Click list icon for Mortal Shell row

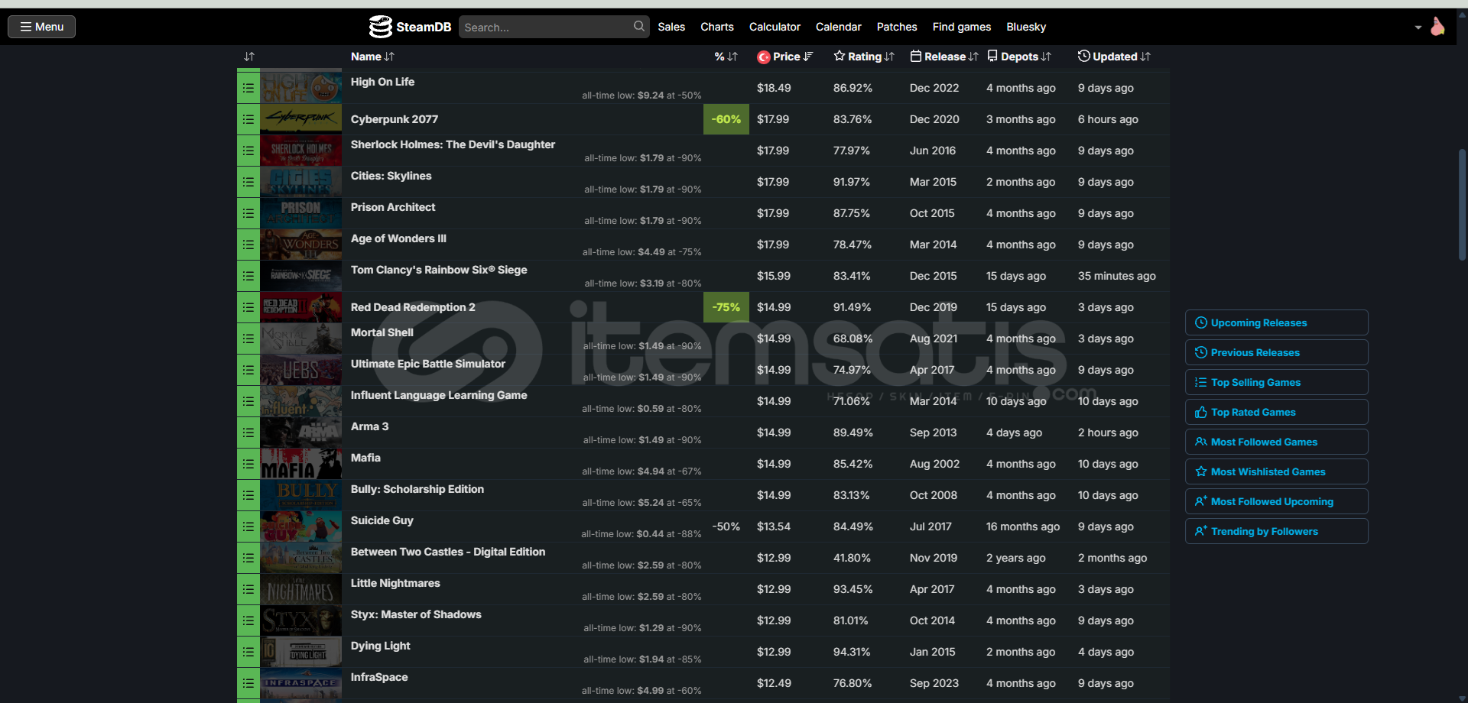248,339
